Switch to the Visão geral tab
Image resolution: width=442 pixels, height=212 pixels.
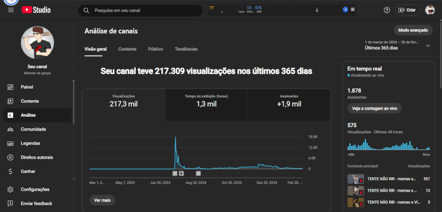pyautogui.click(x=96, y=49)
